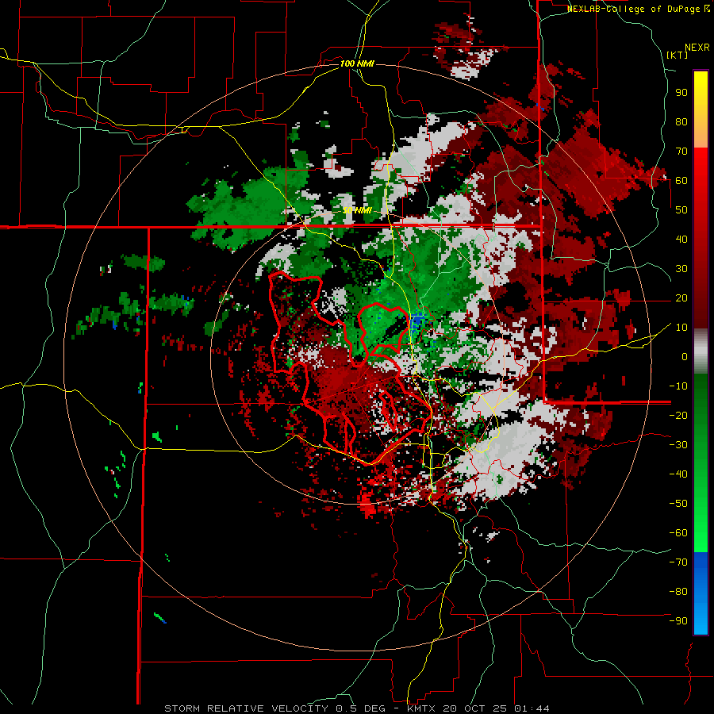The width and height of the screenshot is (714, 714).
Task: Click the '100 NMI' range ring label
Action: (357, 63)
